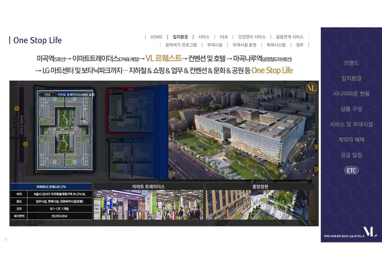Click the 대지면적 row label in table
The image size is (382, 270).
[19, 216]
